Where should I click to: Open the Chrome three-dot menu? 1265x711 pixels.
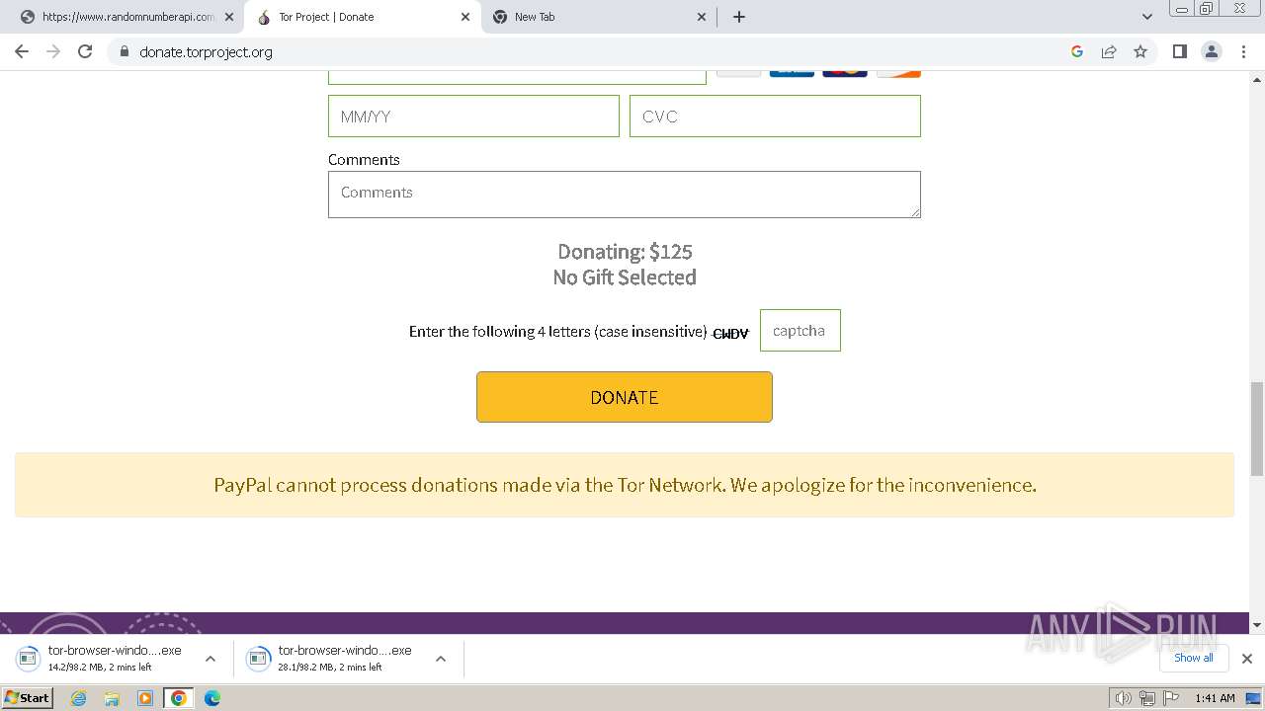point(1244,51)
